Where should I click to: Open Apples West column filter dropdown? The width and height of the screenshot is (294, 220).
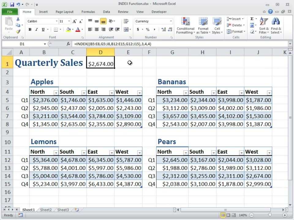coord(140,93)
